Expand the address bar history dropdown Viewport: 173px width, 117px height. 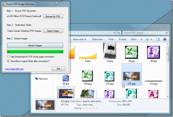coord(114,33)
